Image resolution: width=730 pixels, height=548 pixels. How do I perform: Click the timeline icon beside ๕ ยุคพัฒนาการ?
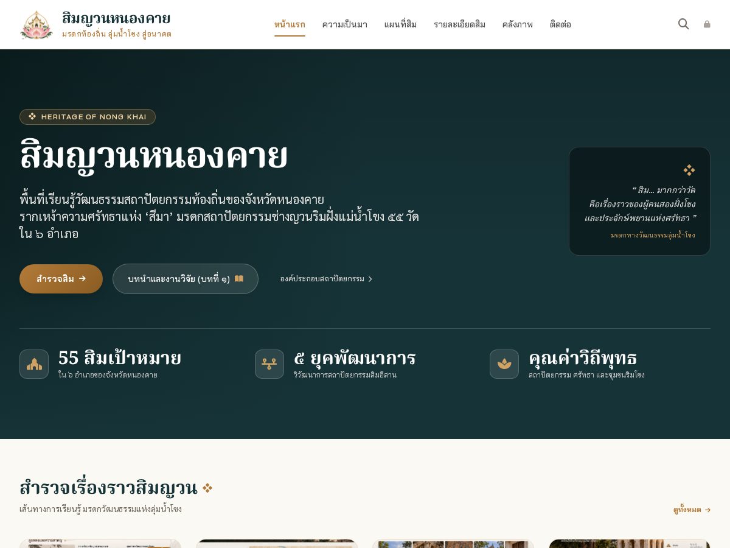[x=269, y=364]
